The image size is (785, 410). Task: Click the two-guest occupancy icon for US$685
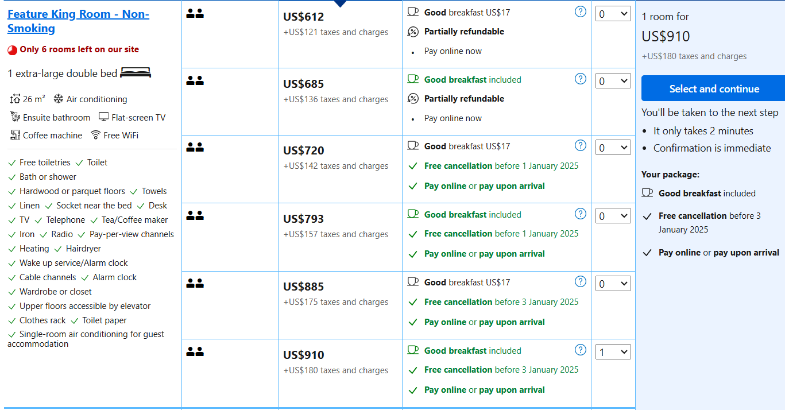click(195, 81)
